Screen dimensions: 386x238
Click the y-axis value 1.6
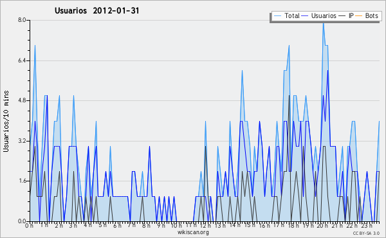click(x=22, y=181)
